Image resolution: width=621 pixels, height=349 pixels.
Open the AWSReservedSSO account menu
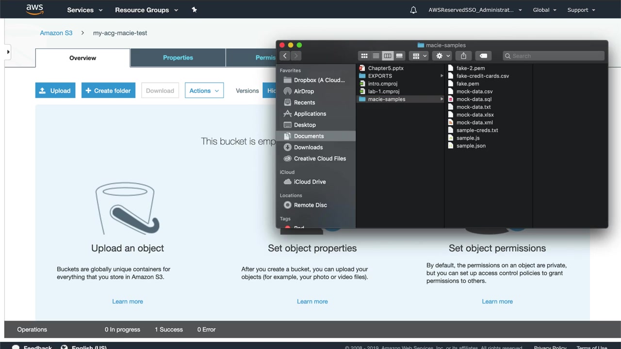[475, 10]
